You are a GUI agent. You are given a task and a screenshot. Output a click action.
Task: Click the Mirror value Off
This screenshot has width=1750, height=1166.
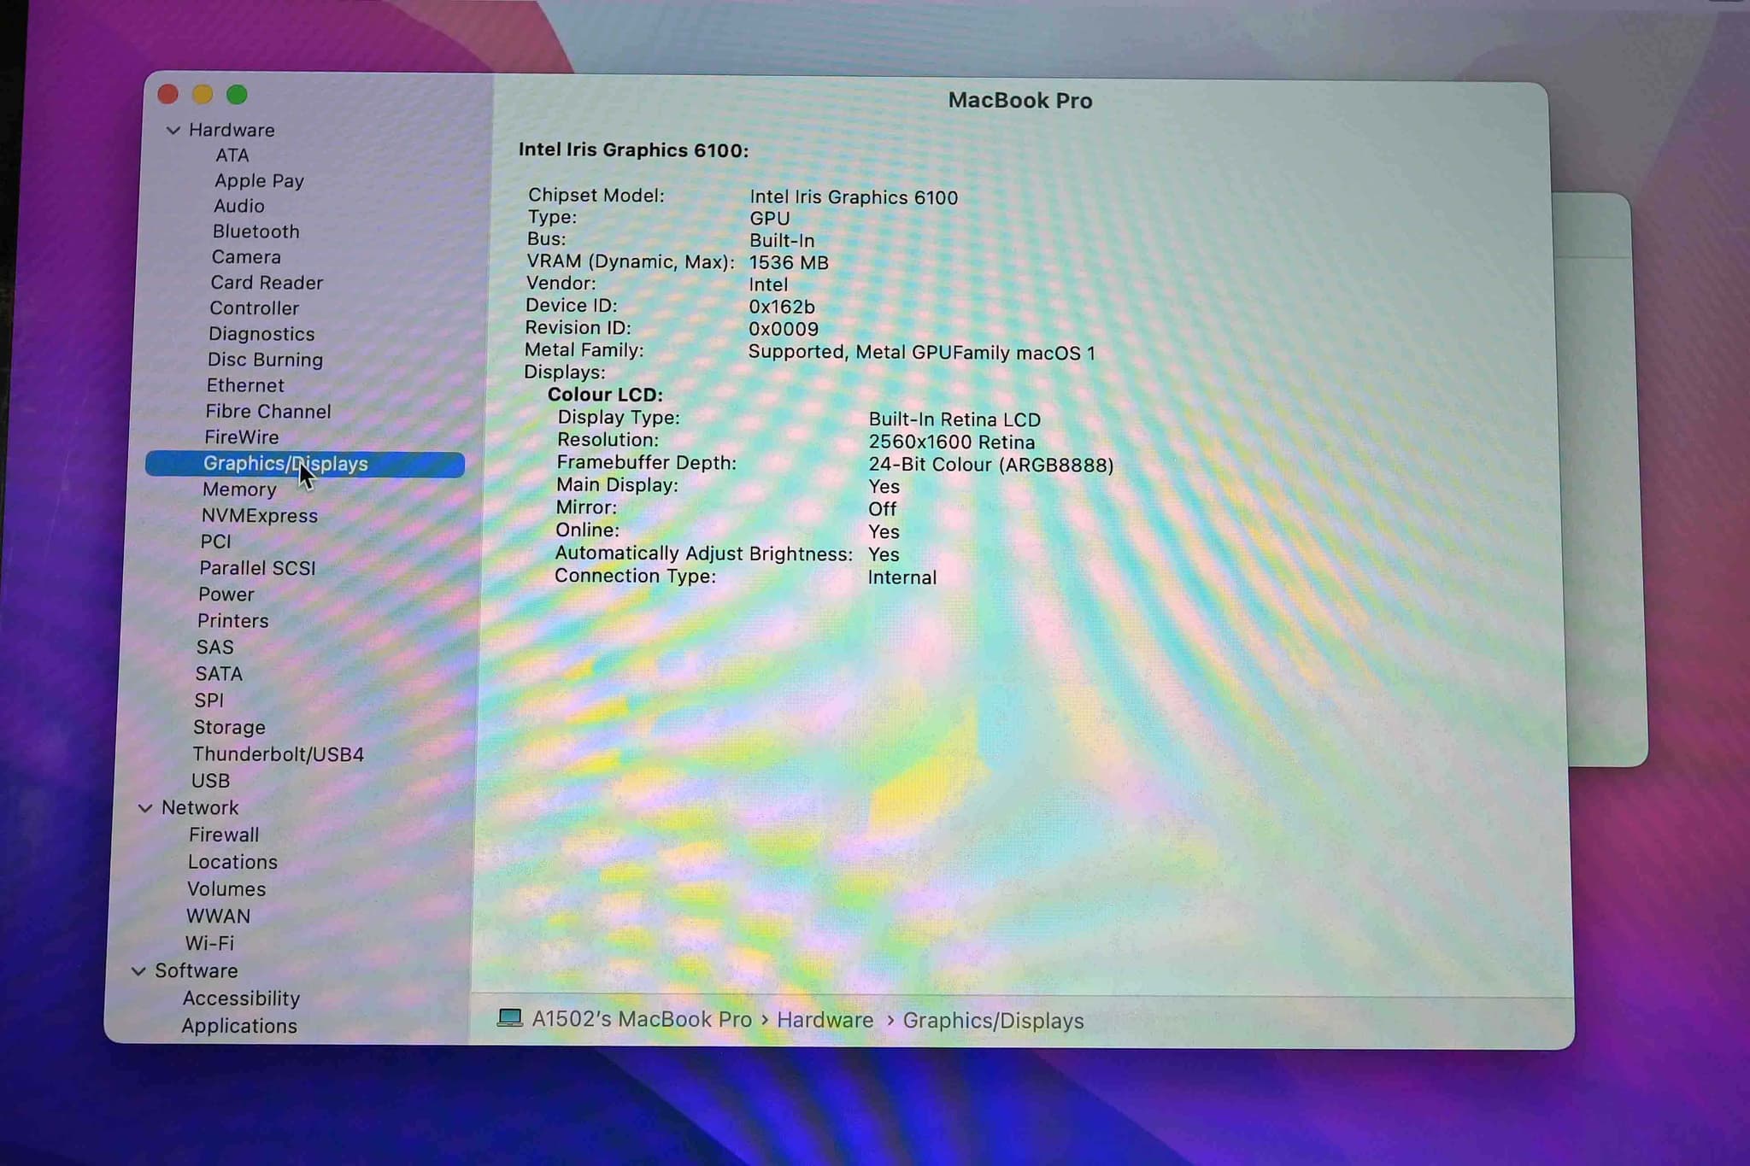883,510
